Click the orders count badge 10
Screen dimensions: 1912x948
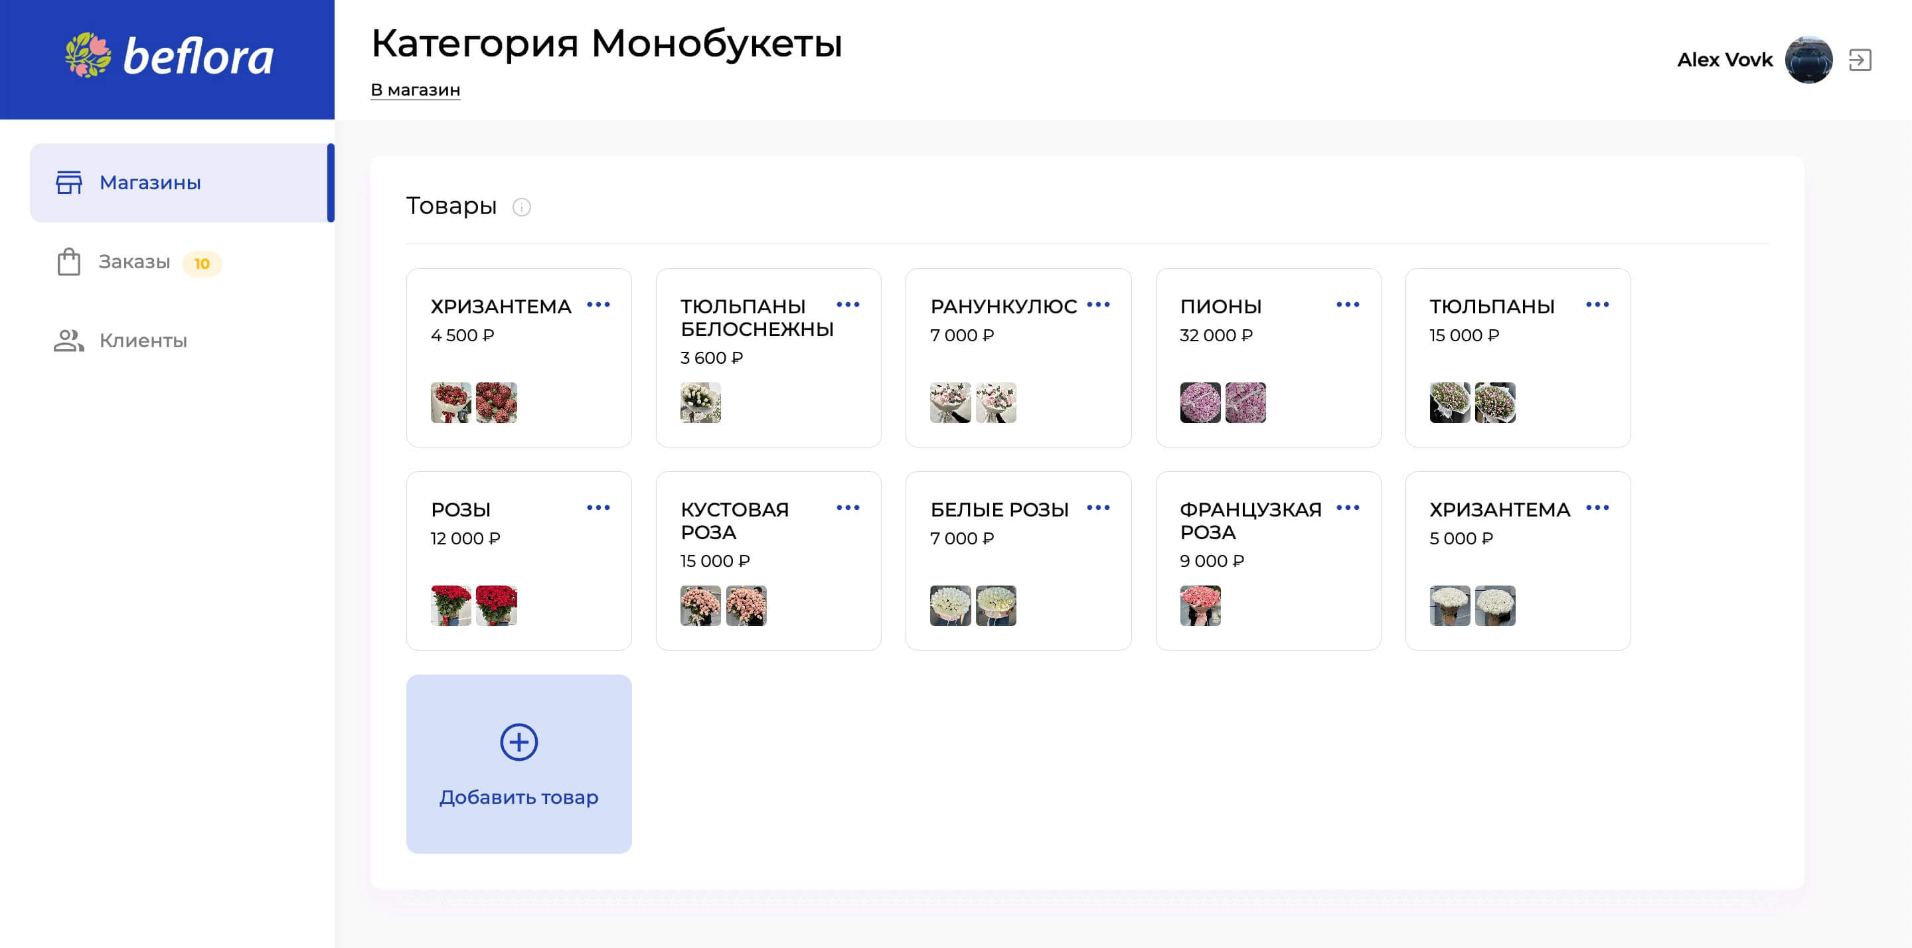202,264
